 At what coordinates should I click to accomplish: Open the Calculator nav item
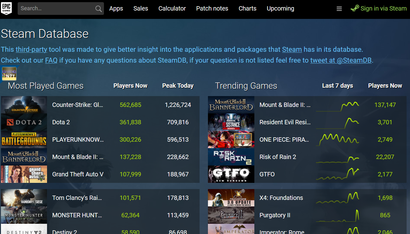click(x=172, y=9)
